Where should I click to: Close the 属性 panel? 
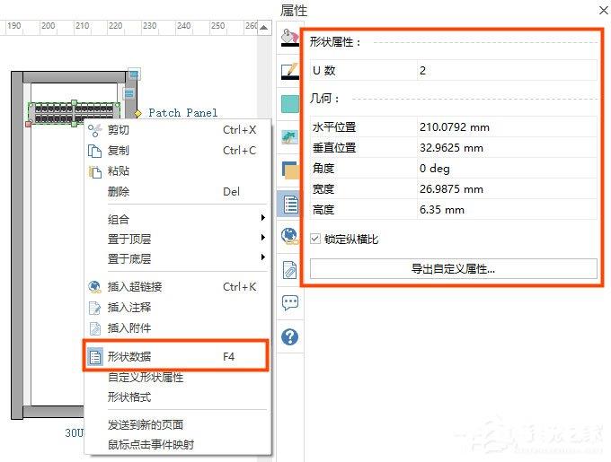[x=604, y=11]
